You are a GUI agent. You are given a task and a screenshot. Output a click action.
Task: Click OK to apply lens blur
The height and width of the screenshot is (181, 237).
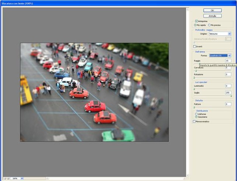212,10
